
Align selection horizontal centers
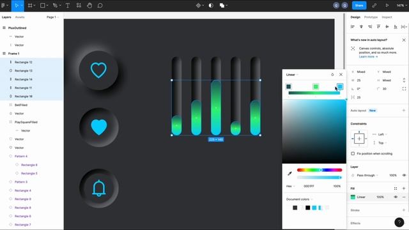click(361, 27)
